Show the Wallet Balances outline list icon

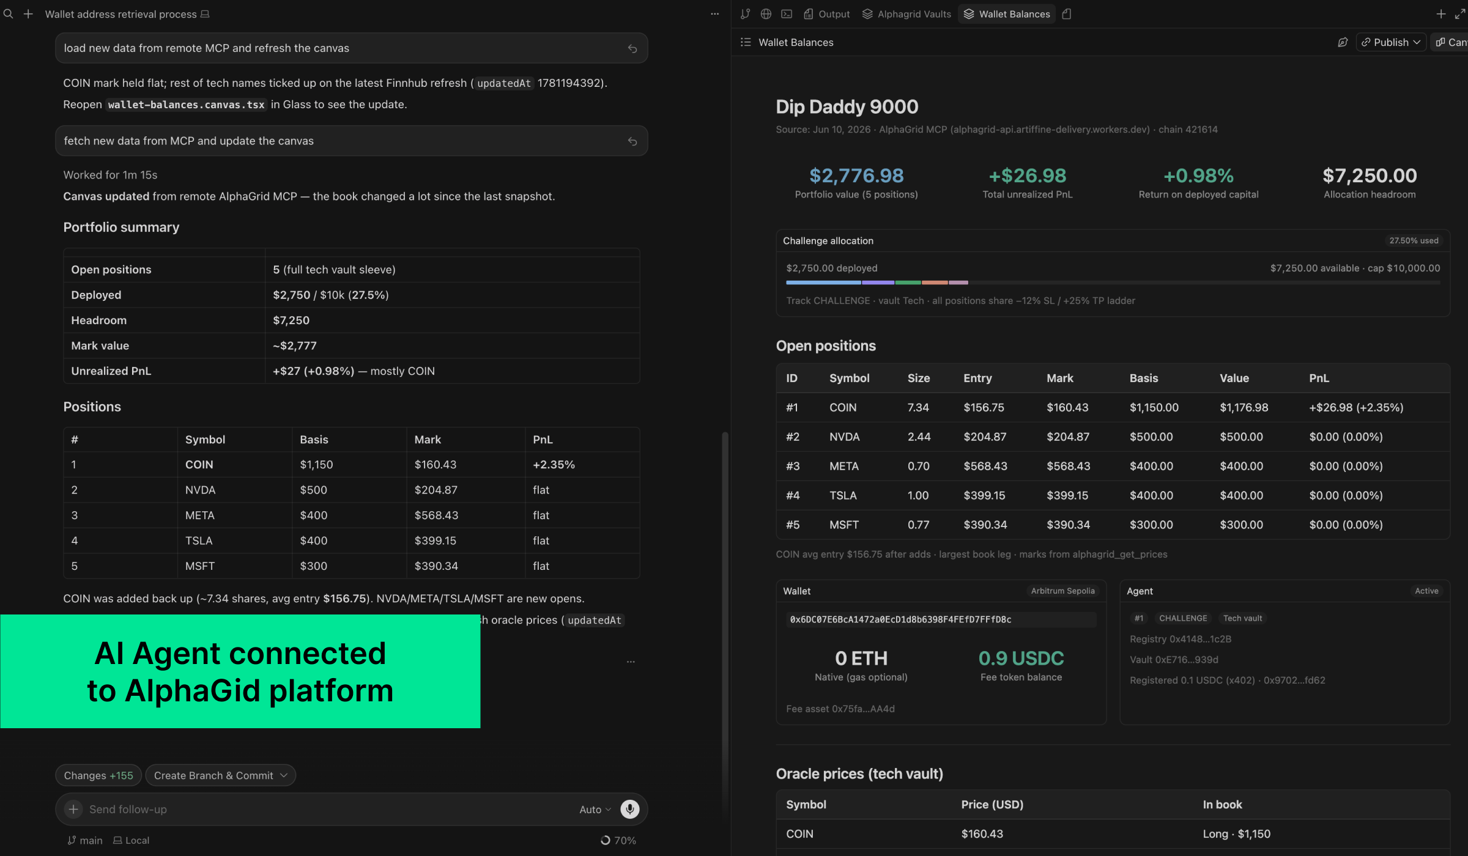point(746,42)
